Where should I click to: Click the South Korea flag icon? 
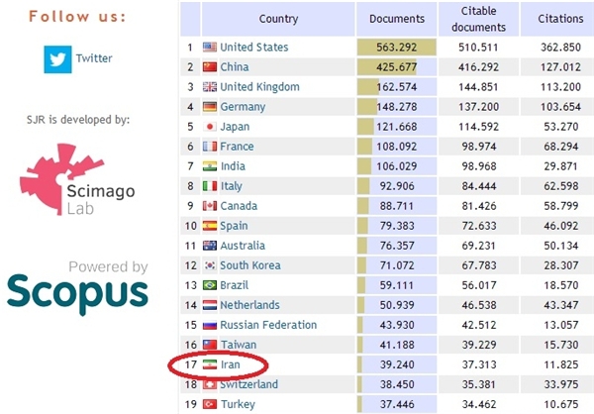tap(209, 265)
